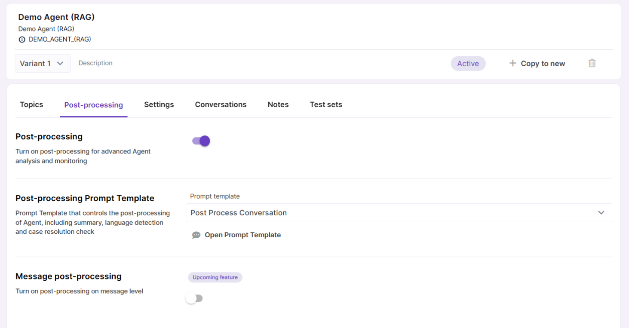Delete the variant with the trash icon
The width and height of the screenshot is (629, 328).
point(592,63)
